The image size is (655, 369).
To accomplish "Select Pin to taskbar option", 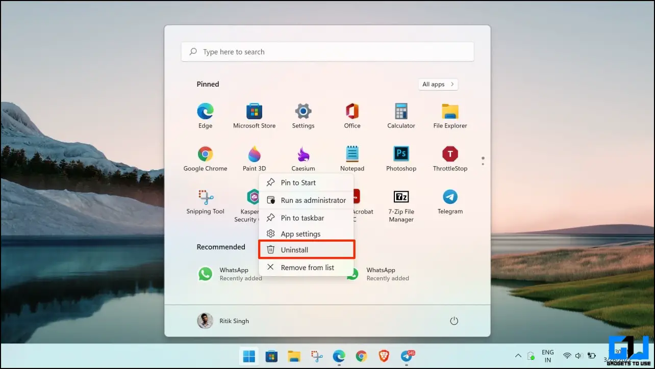I will tap(306, 218).
